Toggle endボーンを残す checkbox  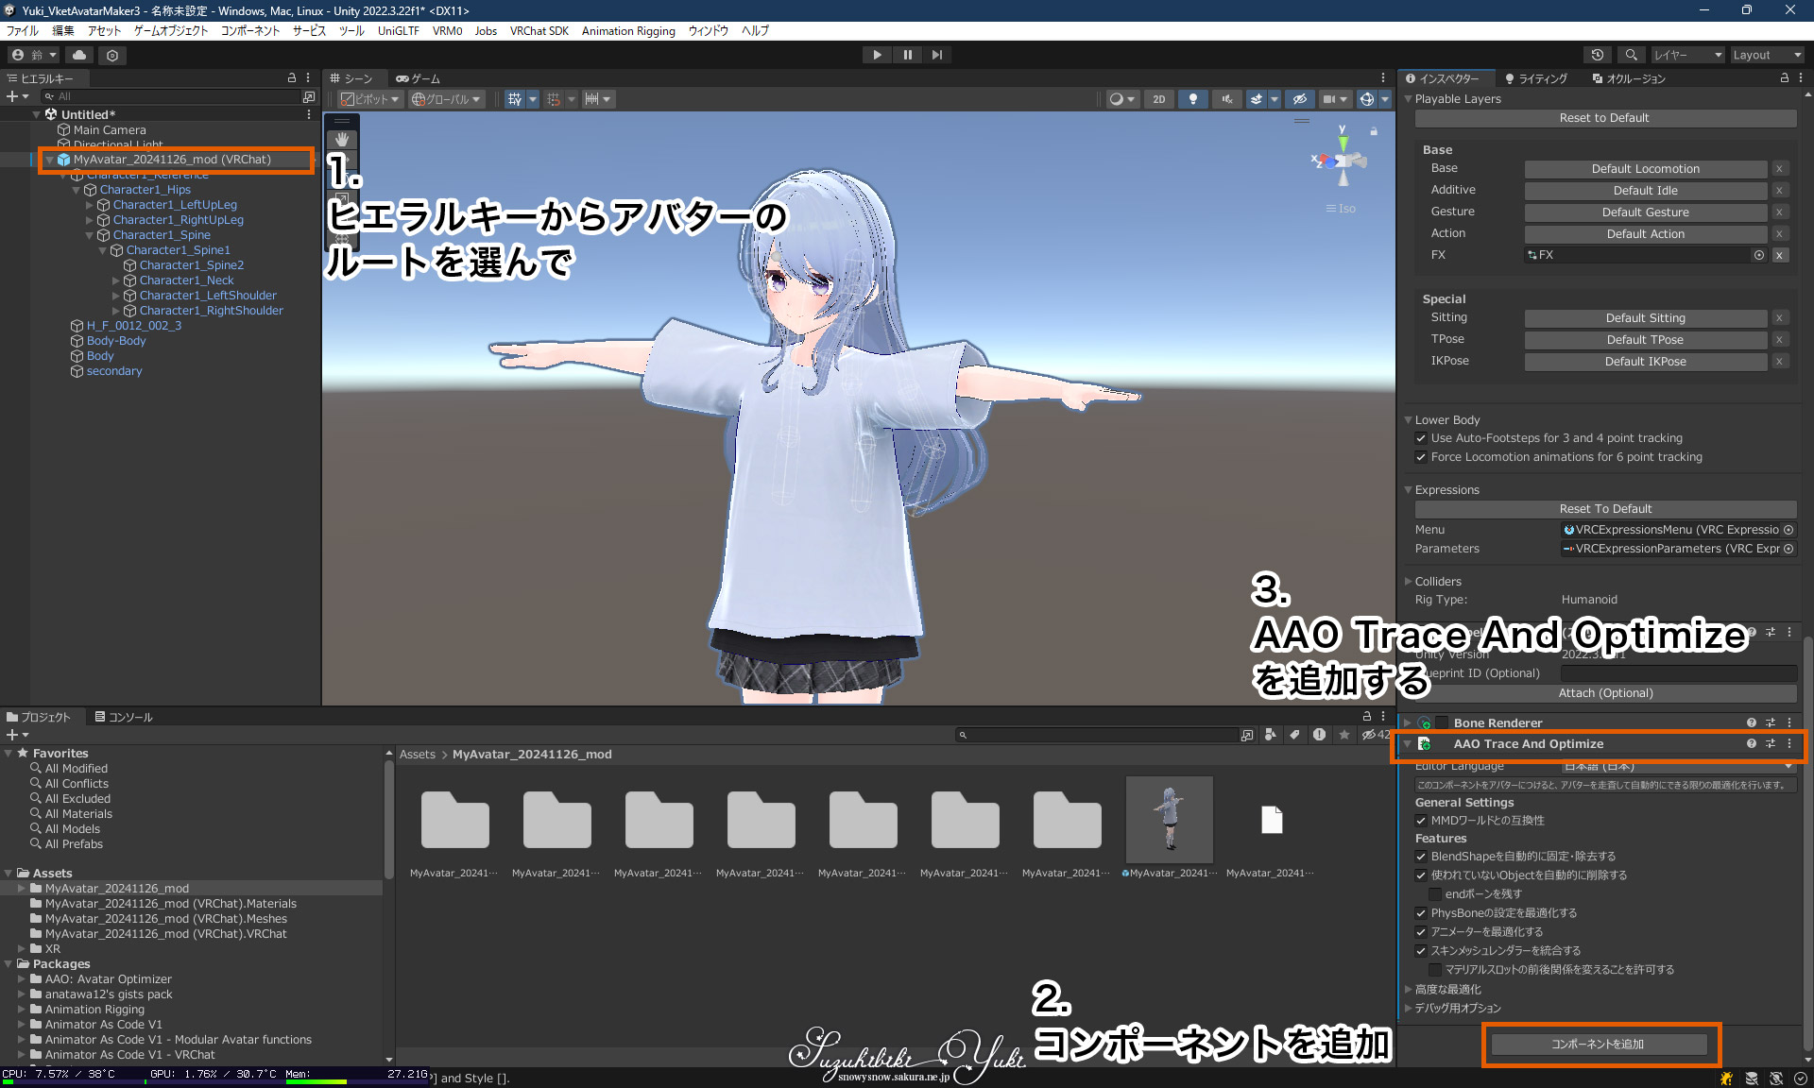coord(1435,894)
